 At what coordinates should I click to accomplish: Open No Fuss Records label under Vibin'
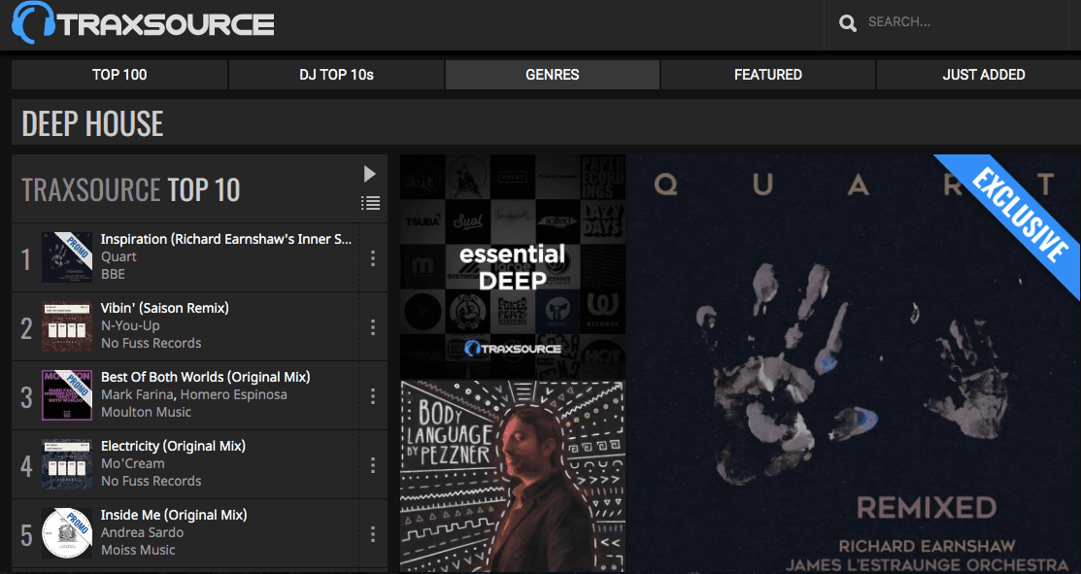151,343
